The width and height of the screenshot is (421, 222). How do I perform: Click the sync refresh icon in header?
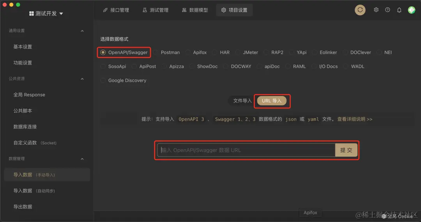pos(360,10)
